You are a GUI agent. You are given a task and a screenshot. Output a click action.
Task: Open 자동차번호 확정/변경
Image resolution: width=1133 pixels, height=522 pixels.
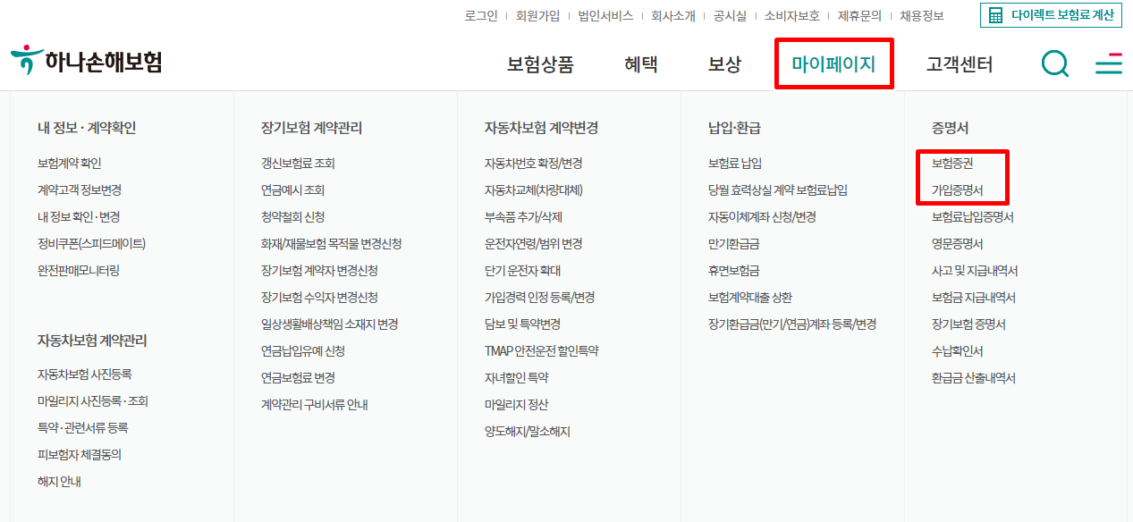tap(534, 164)
